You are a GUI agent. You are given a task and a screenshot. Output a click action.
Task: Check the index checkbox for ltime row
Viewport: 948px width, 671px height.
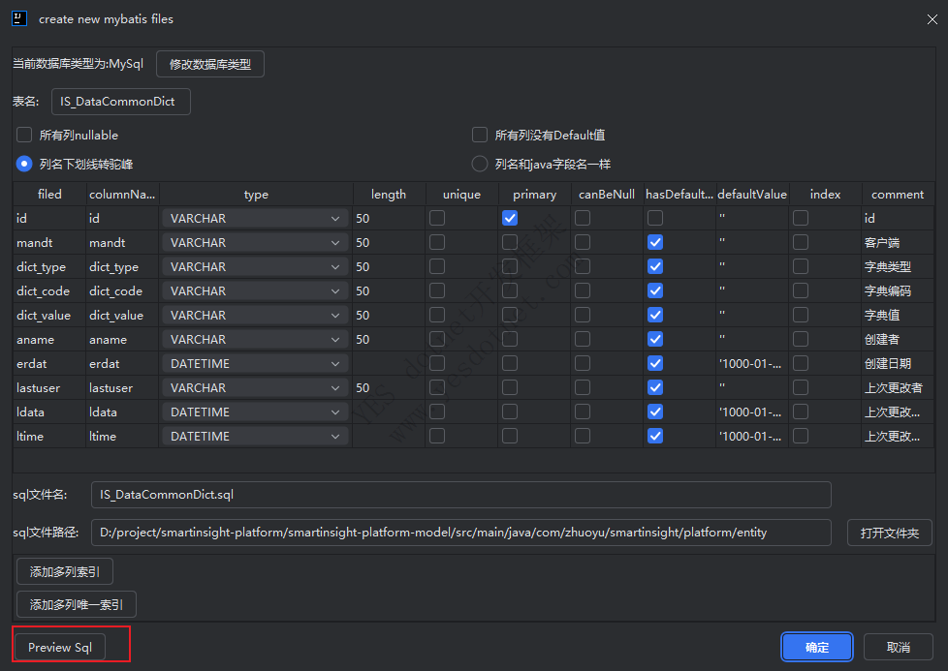click(801, 436)
